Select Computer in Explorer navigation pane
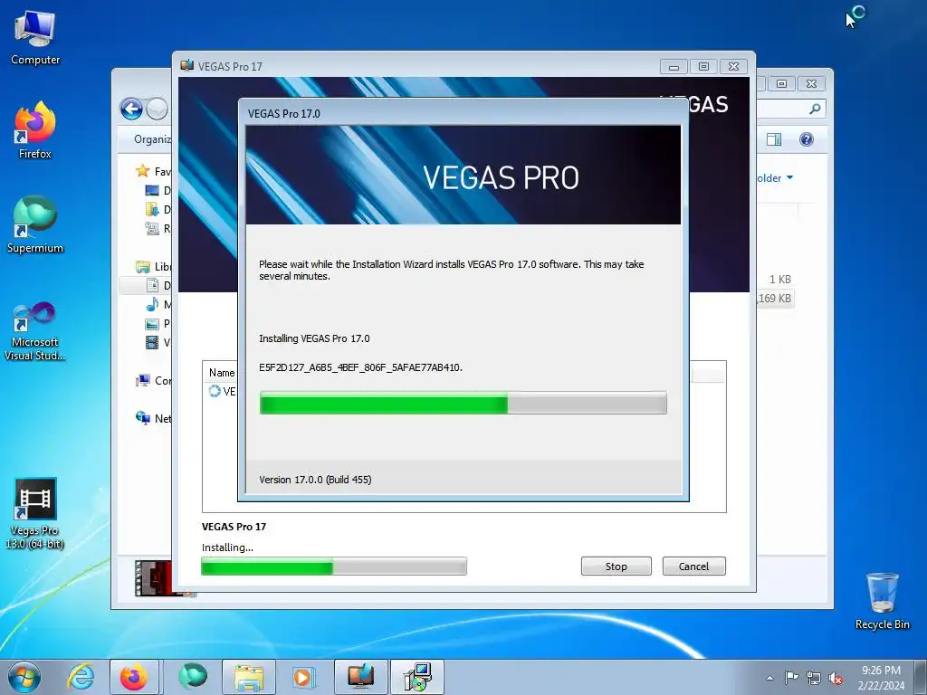 (153, 381)
